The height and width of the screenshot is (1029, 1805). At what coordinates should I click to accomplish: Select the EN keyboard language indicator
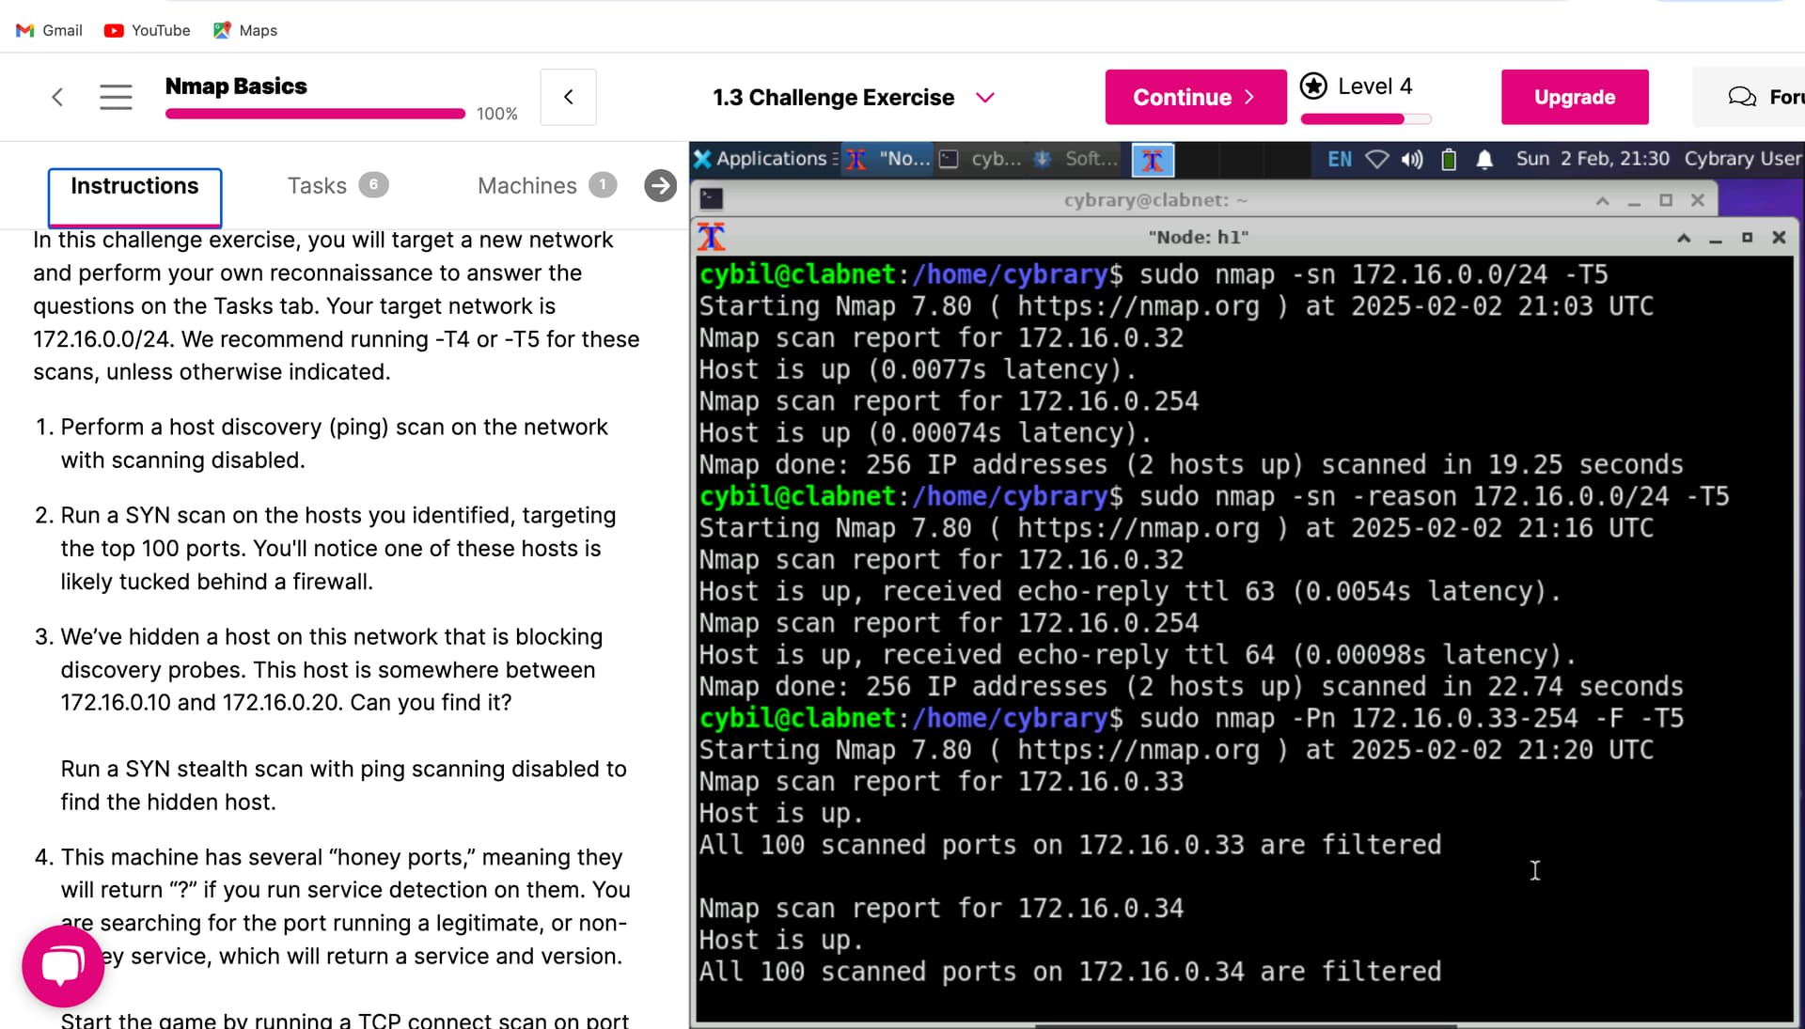[x=1339, y=160]
